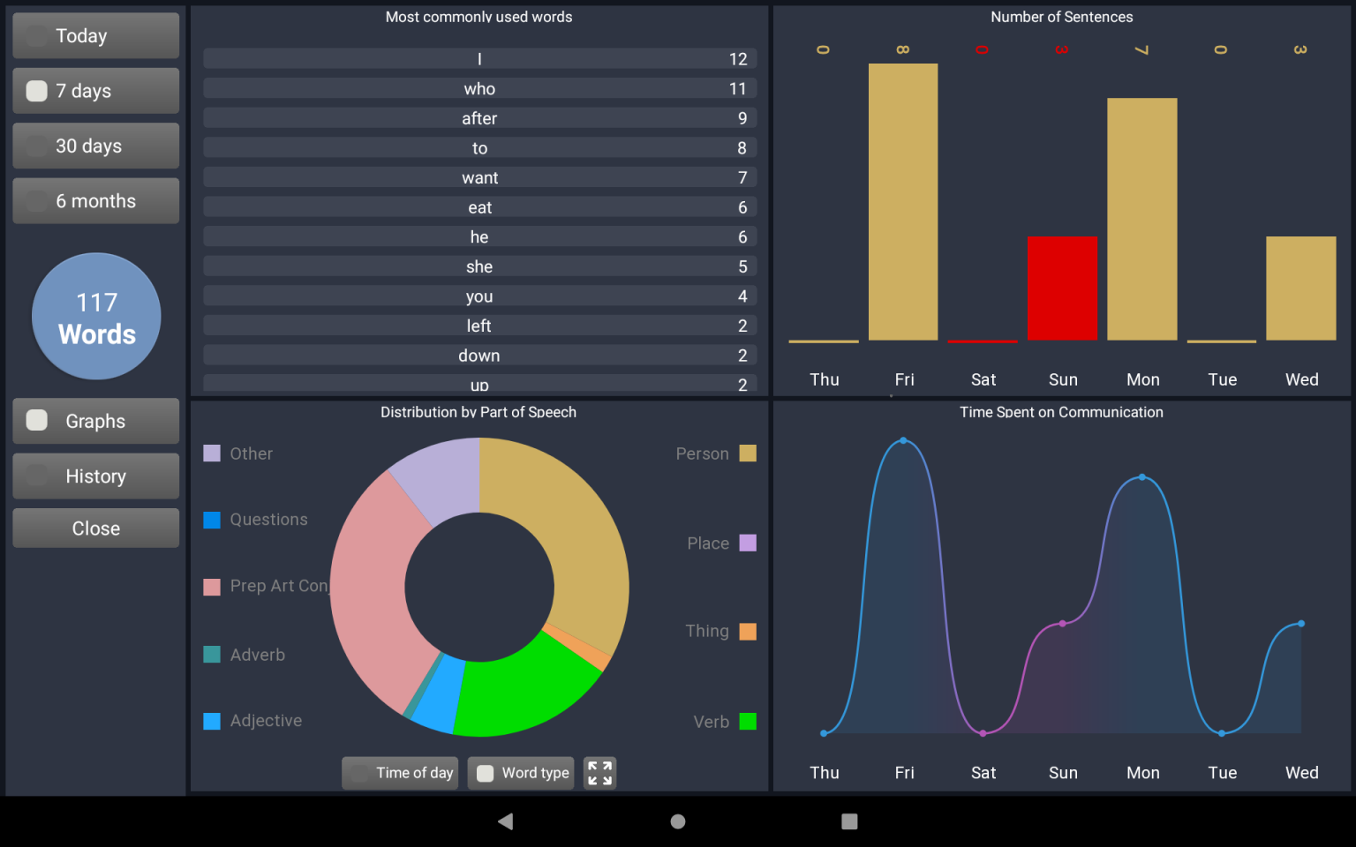Tap the Android home circle icon
The height and width of the screenshot is (847, 1356).
[678, 821]
